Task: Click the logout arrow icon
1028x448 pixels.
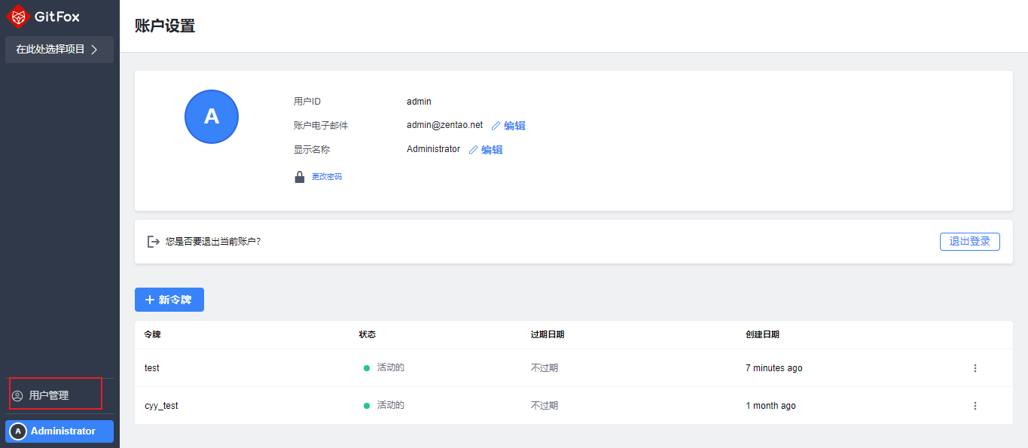Action: click(x=154, y=242)
